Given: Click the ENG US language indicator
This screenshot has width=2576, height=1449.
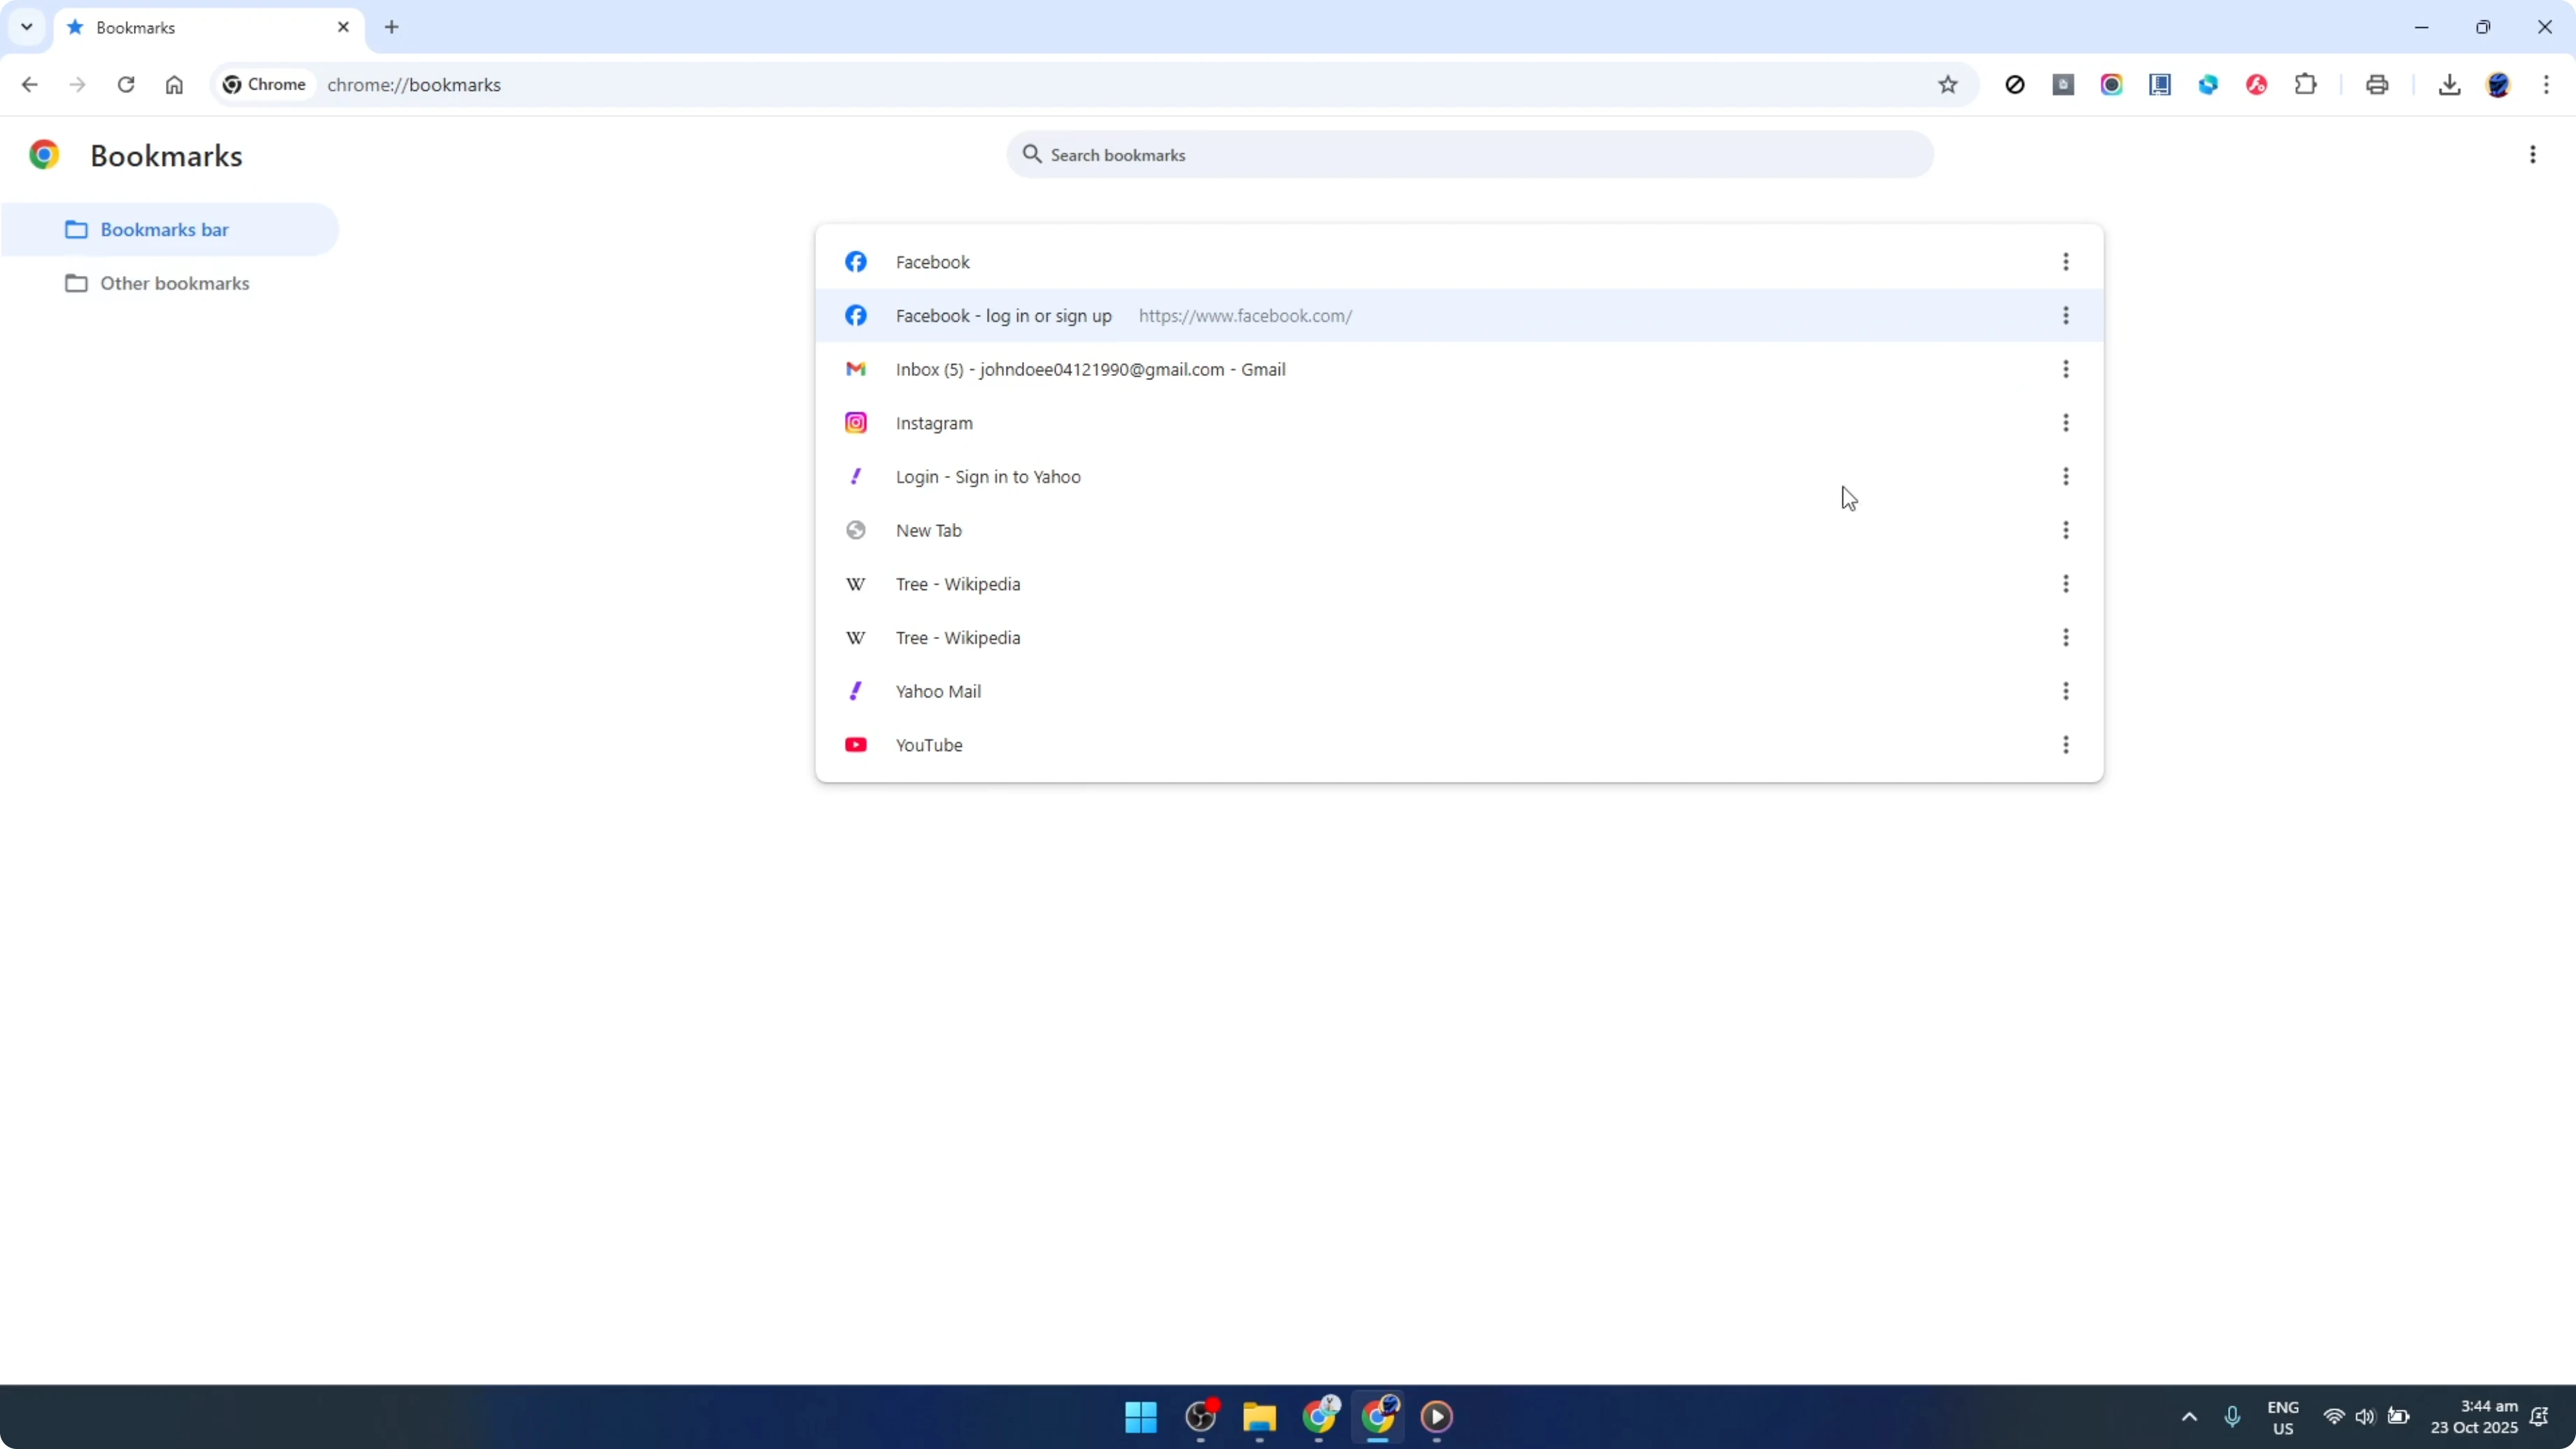Looking at the screenshot, I should [2282, 1417].
